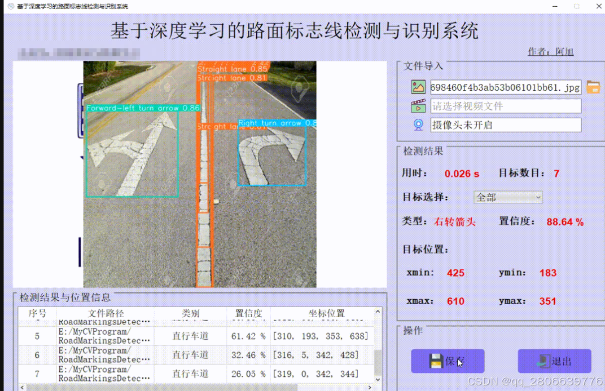
Task: Click the 退出 exit button
Action: (554, 361)
